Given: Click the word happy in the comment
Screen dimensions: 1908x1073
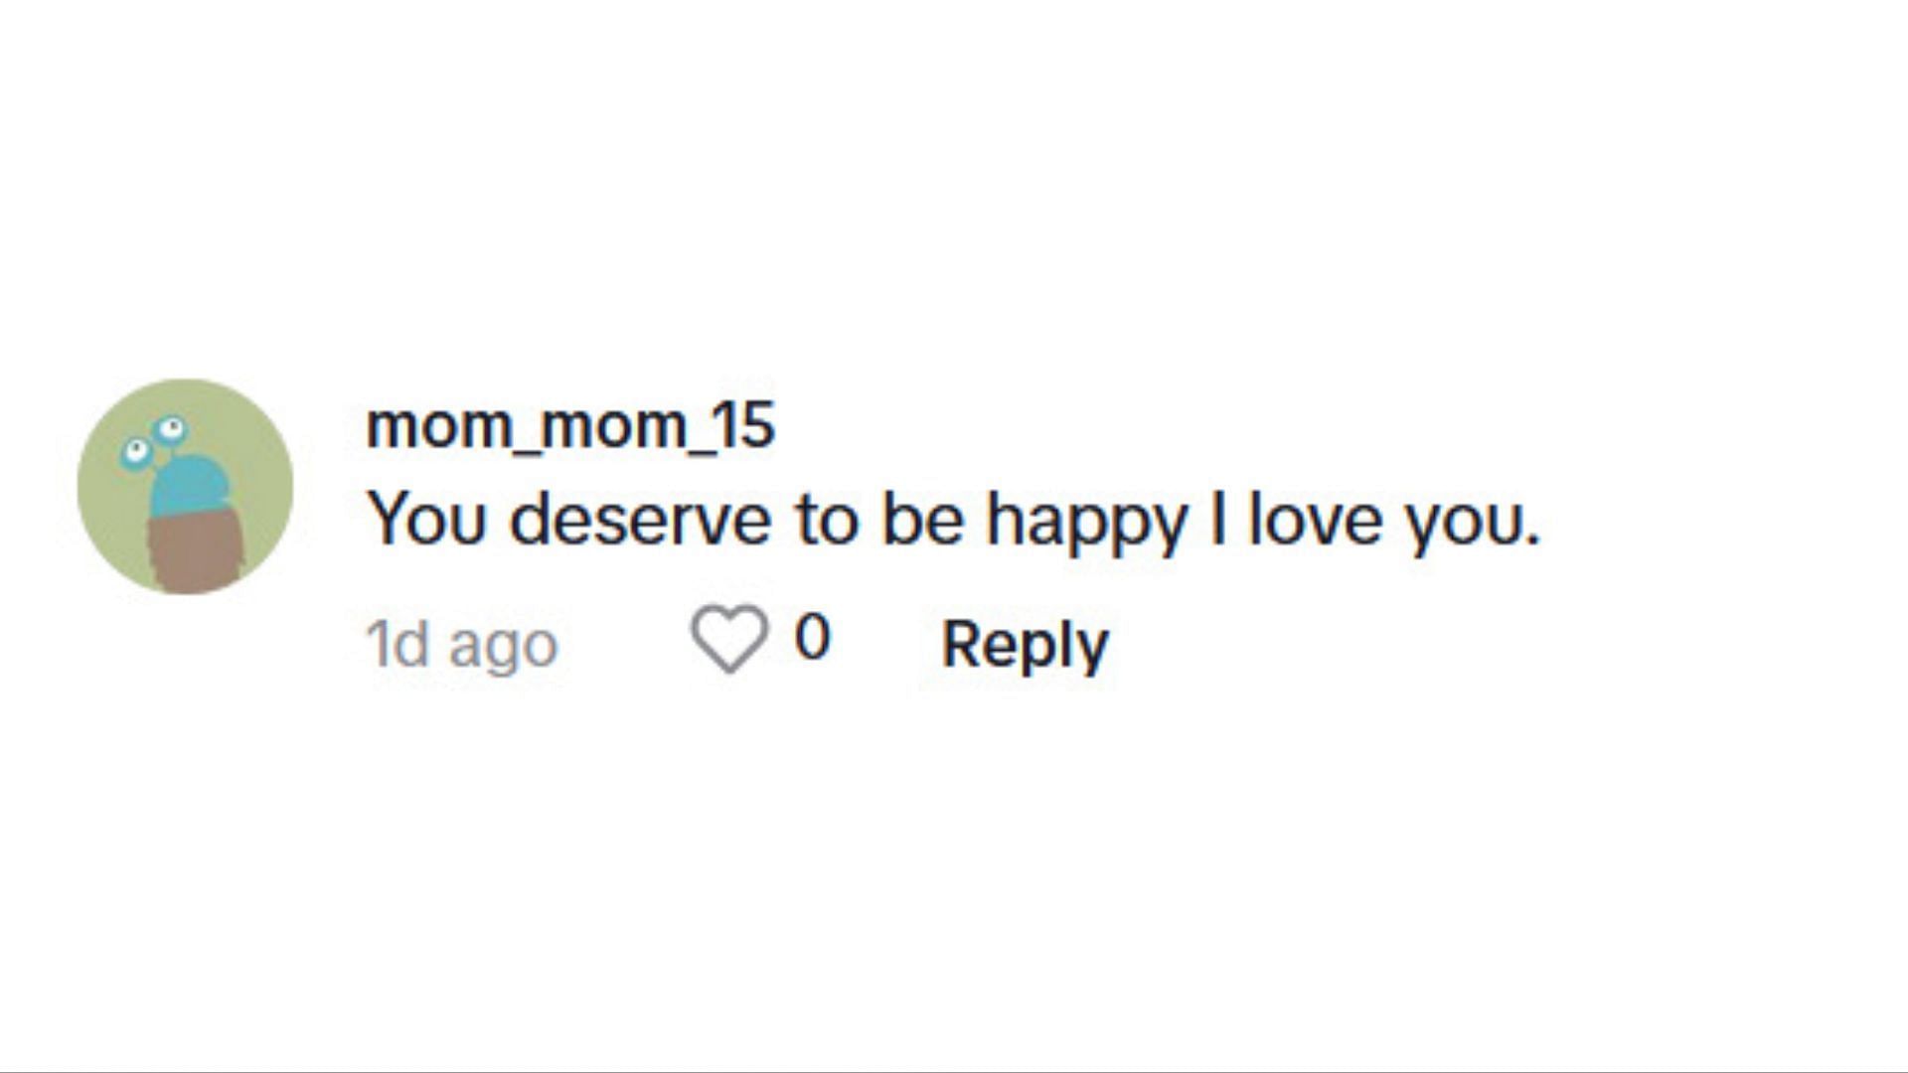Looking at the screenshot, I should tap(1087, 522).
